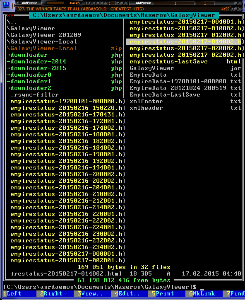The height and width of the screenshot is (300, 245).
Task: Skip to next track in AMPDECK
Action: point(101,3)
